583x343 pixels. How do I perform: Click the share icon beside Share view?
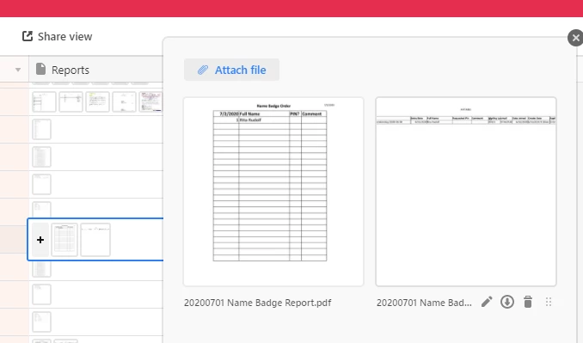tap(28, 36)
